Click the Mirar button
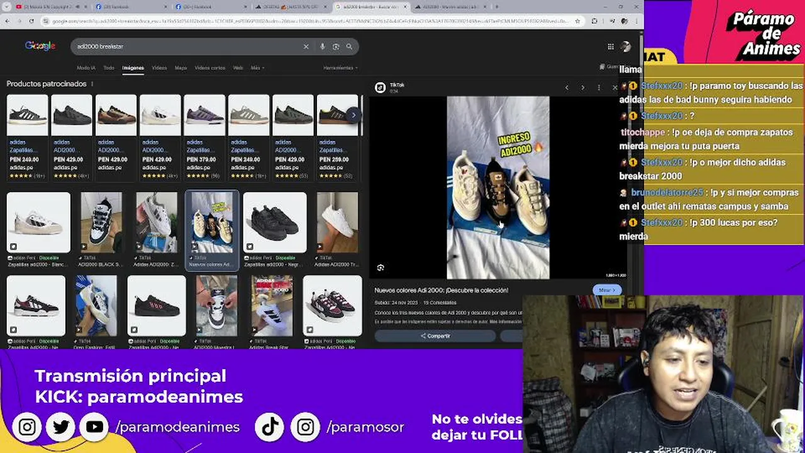 point(607,290)
